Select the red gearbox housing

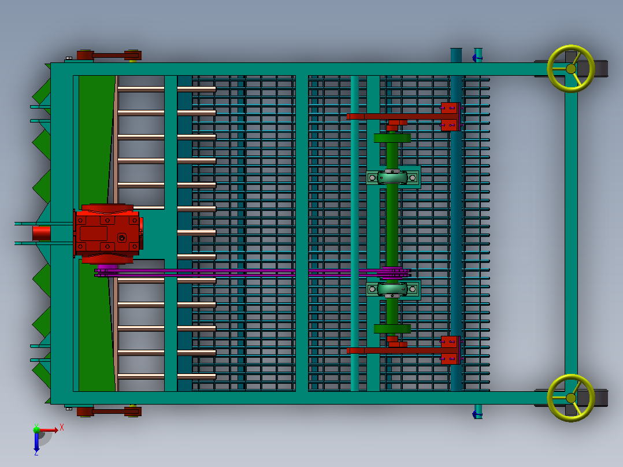click(107, 233)
